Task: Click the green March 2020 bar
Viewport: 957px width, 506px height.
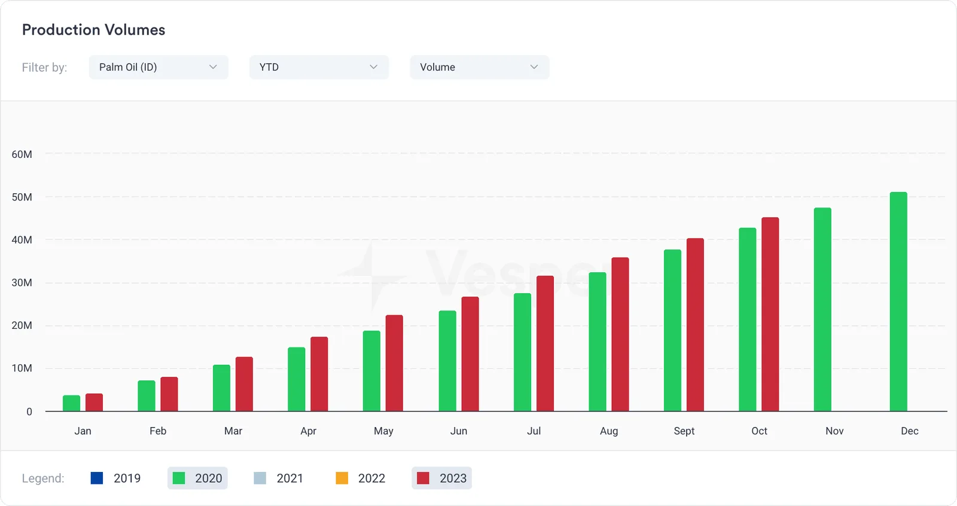Action: point(222,388)
